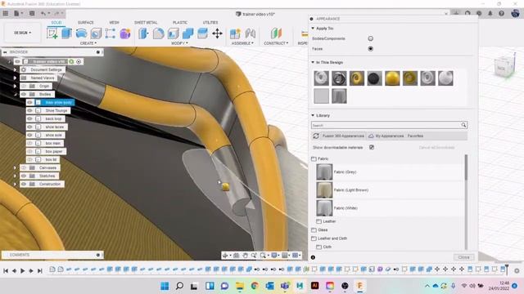Select the Fabric (White) material
This screenshot has width=524, height=294.
coord(390,208)
